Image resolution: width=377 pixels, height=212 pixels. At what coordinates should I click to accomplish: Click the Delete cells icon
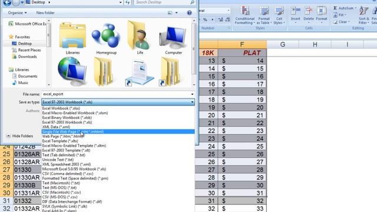click(x=308, y=11)
